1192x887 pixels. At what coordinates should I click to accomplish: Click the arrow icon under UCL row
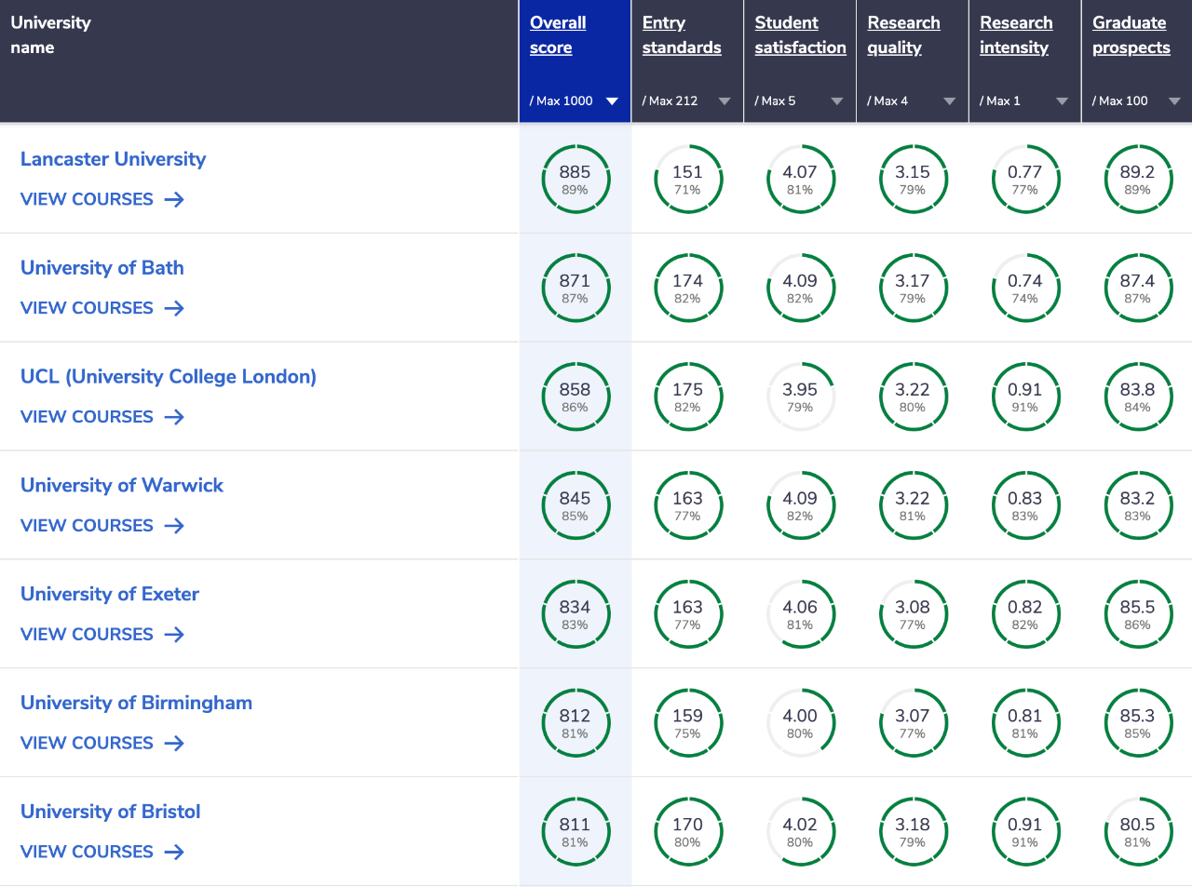point(174,417)
